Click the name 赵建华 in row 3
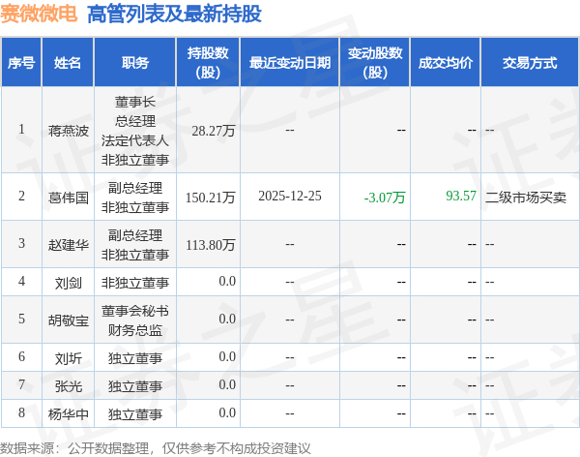This screenshot has height=457, width=580. [x=68, y=245]
